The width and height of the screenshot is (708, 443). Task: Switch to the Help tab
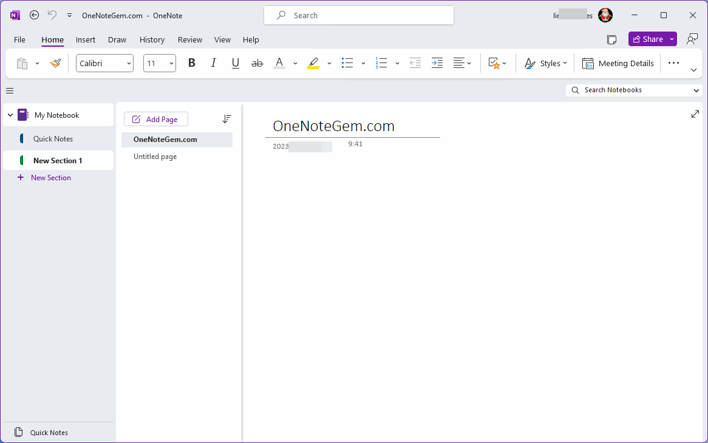(x=251, y=39)
